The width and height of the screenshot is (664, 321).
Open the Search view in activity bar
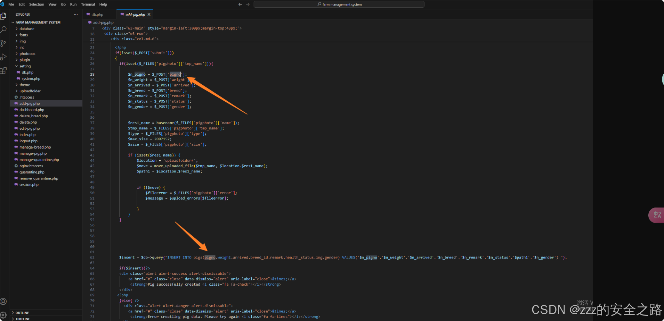tap(3, 29)
